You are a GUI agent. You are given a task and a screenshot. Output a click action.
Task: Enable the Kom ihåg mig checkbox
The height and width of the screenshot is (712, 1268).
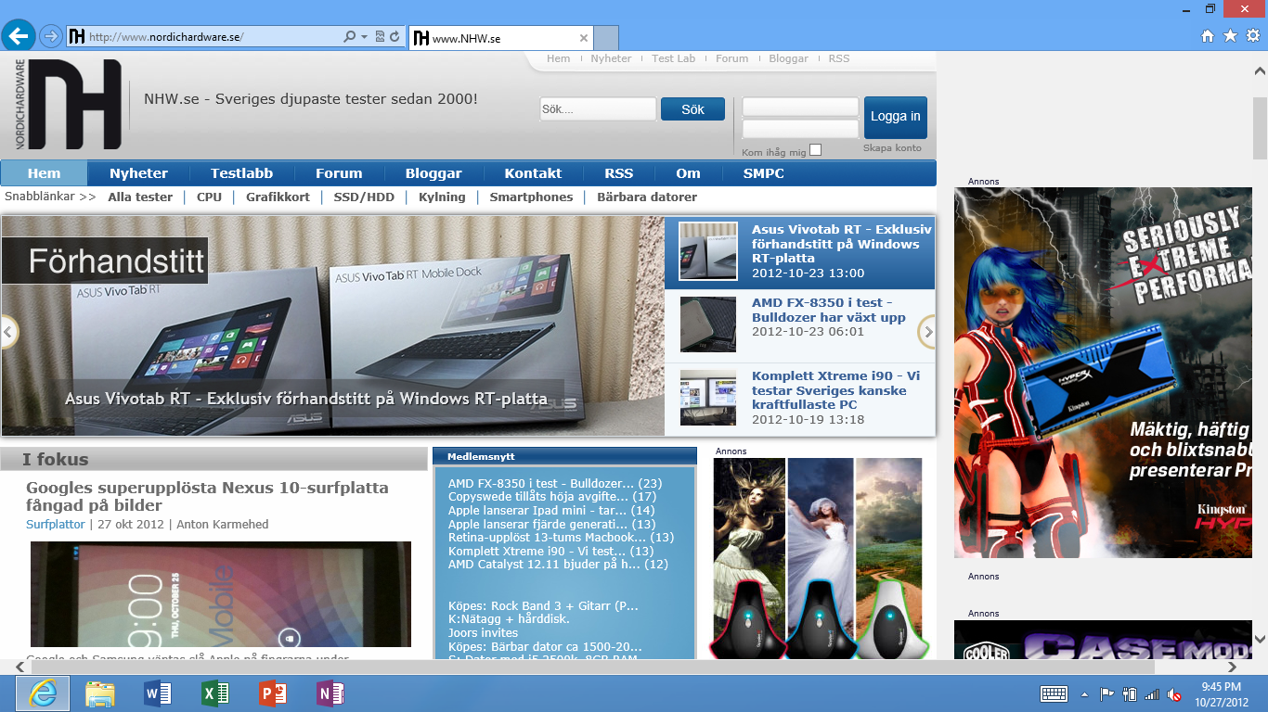click(x=814, y=148)
